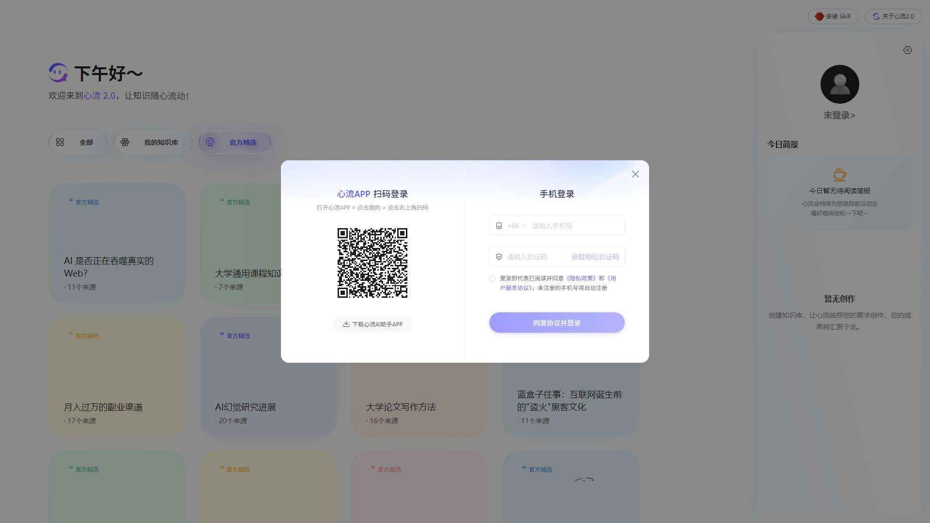Image resolution: width=930 pixels, height=523 pixels.
Task: Click the shield icon in code field
Action: [499, 257]
